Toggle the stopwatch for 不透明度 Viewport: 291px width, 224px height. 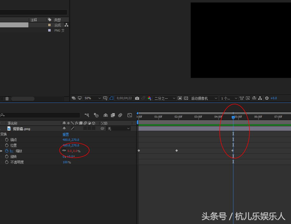[x=7, y=162]
